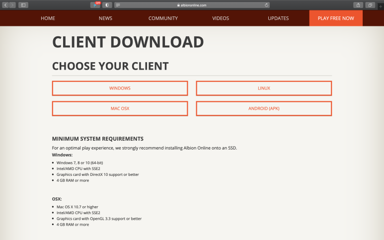Viewport: 384px width, 240px height.
Task: Open the Share button in toolbar
Action: 358,5
